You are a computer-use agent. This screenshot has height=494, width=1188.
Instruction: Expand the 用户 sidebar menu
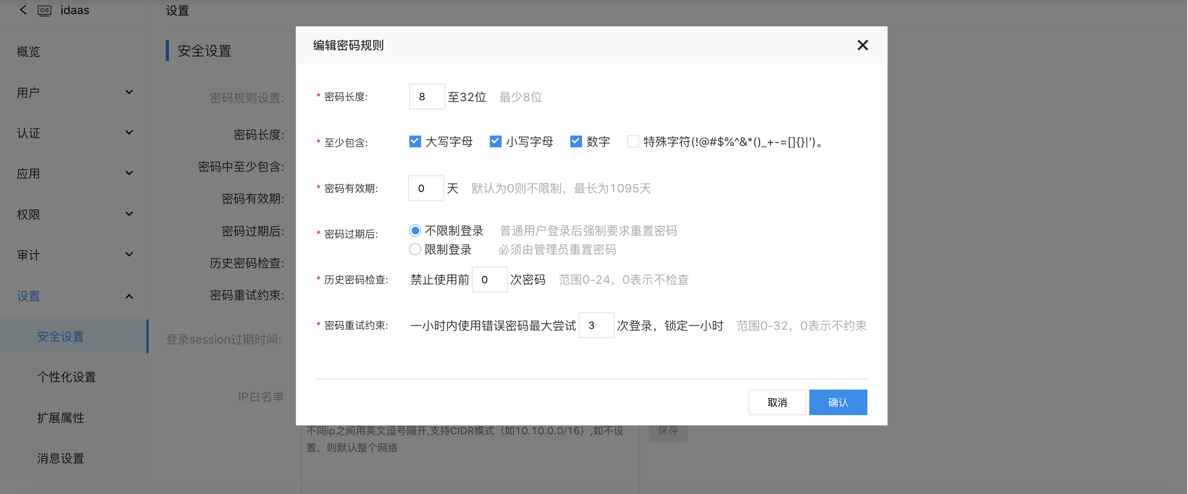pos(74,92)
